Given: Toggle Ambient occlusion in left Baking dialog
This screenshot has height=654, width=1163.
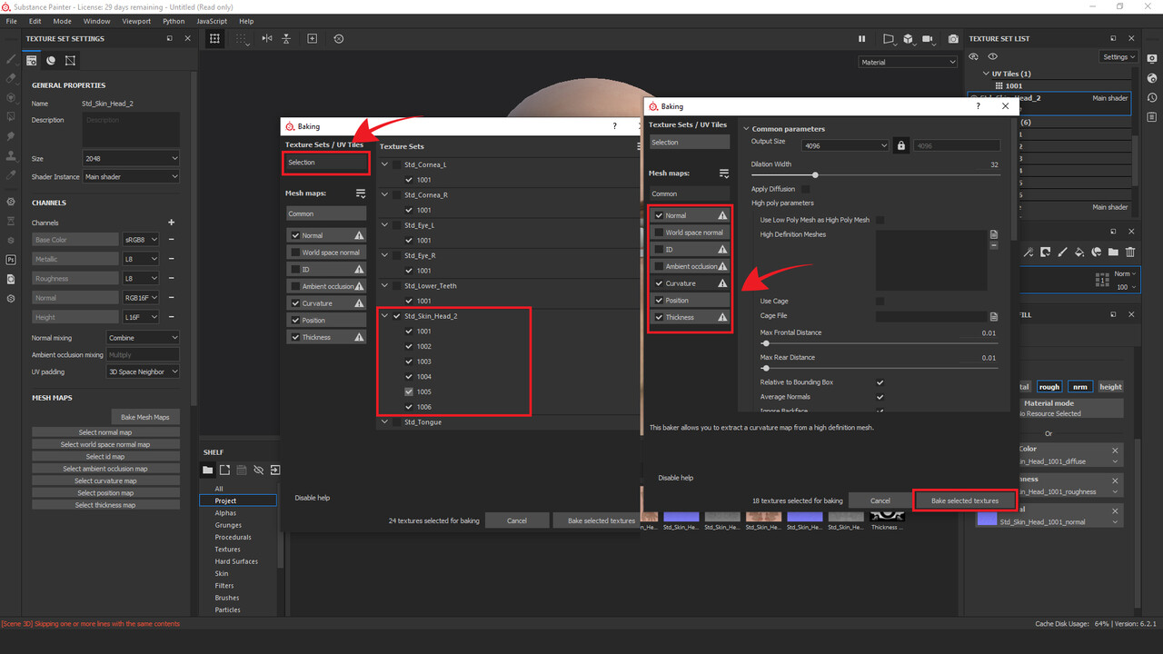Looking at the screenshot, I should [x=295, y=286].
